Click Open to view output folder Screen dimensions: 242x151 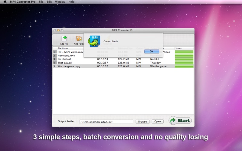pyautogui.click(x=158, y=121)
